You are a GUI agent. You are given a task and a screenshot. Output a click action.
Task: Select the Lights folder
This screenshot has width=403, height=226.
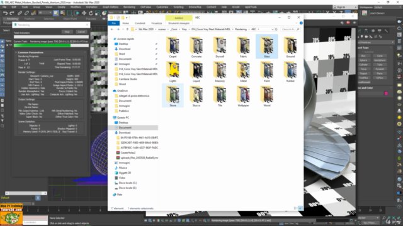(x=173, y=72)
